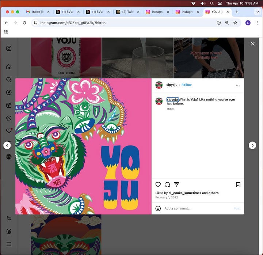Open the apps grid in bookmarks bar
Image resolution: width=263 pixels, height=255 pixels.
[6, 32]
